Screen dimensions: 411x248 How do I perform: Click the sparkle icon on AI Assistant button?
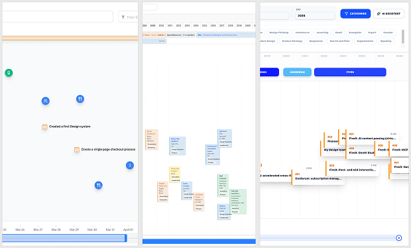tap(379, 14)
